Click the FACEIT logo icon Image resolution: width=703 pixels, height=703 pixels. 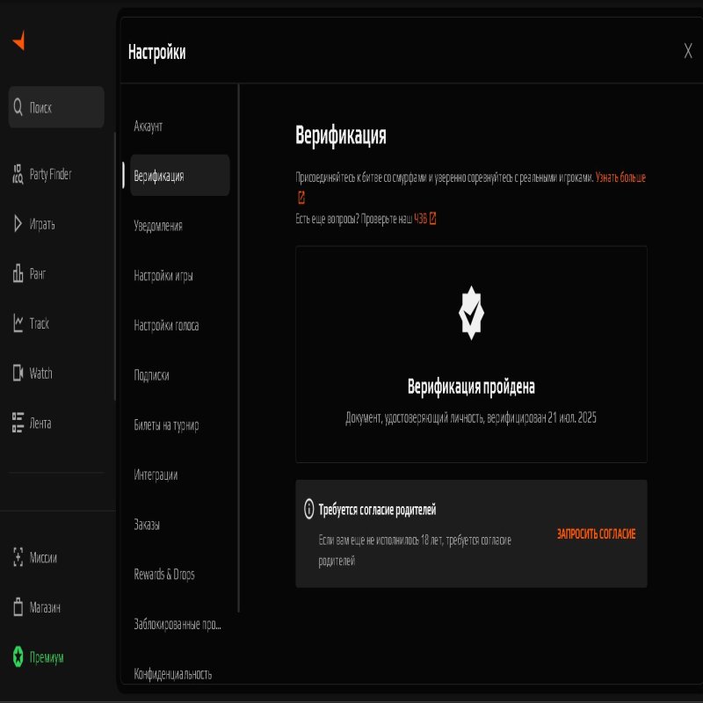coord(18,41)
